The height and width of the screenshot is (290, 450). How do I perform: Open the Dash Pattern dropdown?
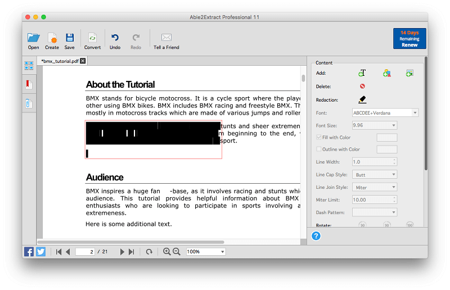coord(375,212)
